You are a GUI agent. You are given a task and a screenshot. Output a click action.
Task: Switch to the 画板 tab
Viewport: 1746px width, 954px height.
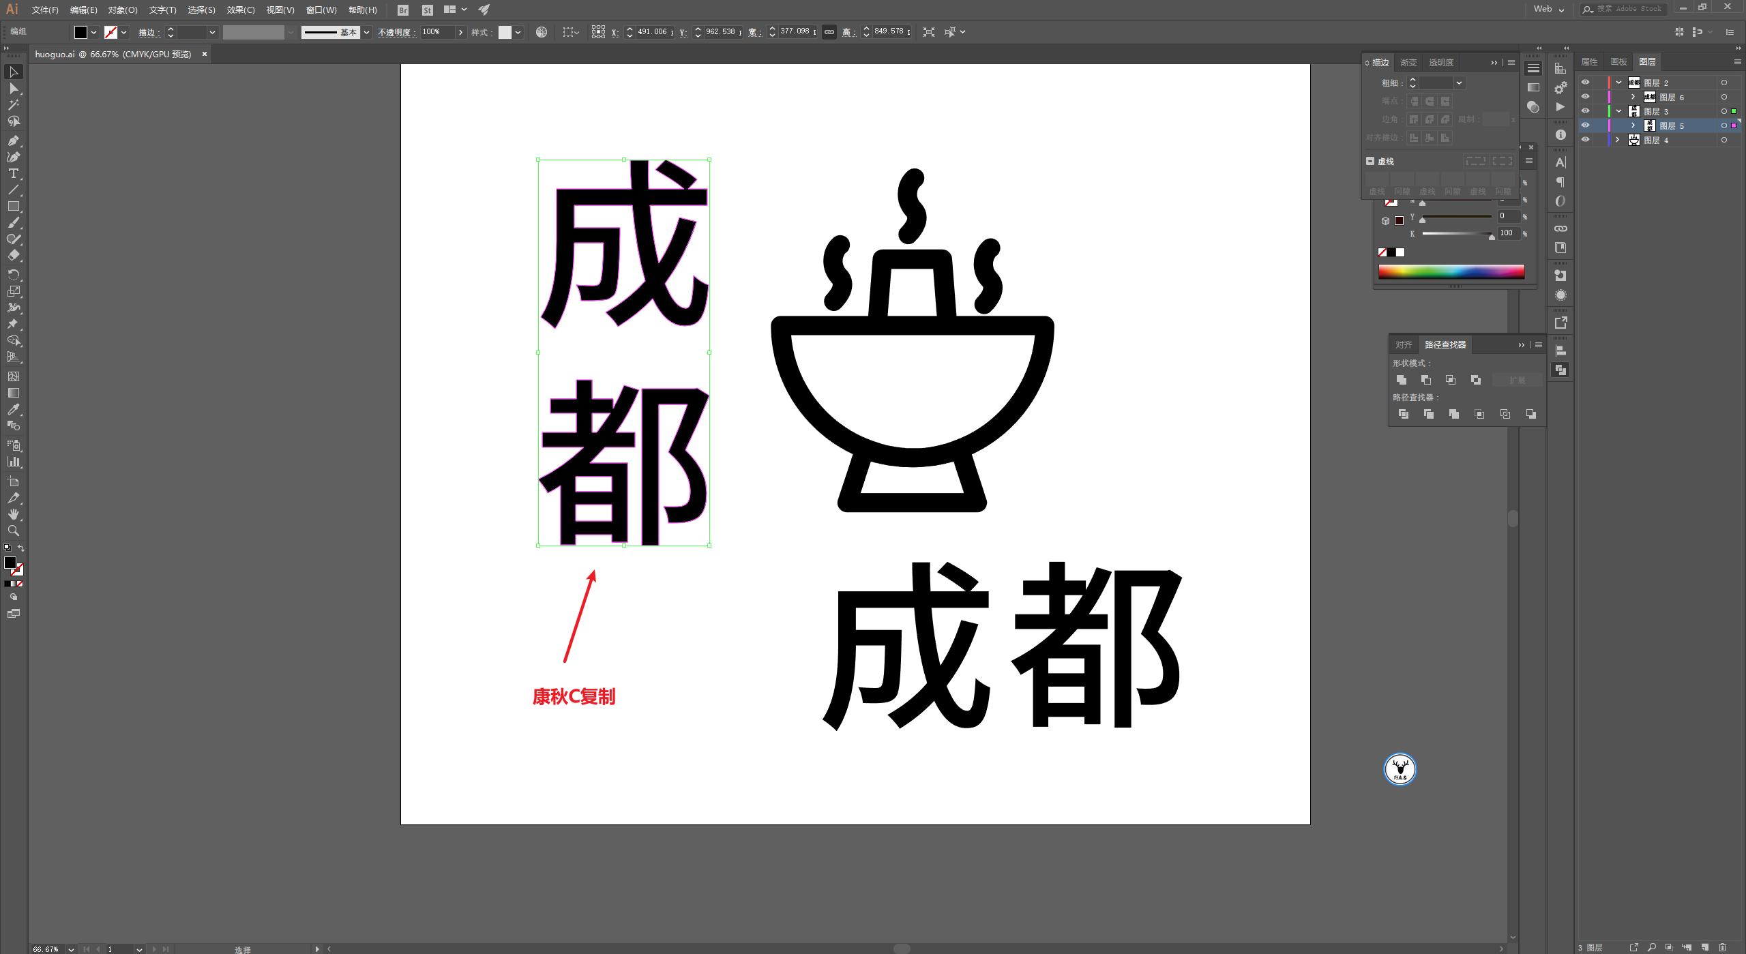click(1618, 61)
